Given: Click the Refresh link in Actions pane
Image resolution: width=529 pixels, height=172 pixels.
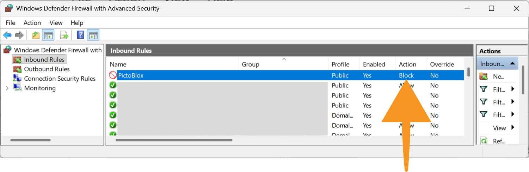Looking at the screenshot, I should 499,141.
